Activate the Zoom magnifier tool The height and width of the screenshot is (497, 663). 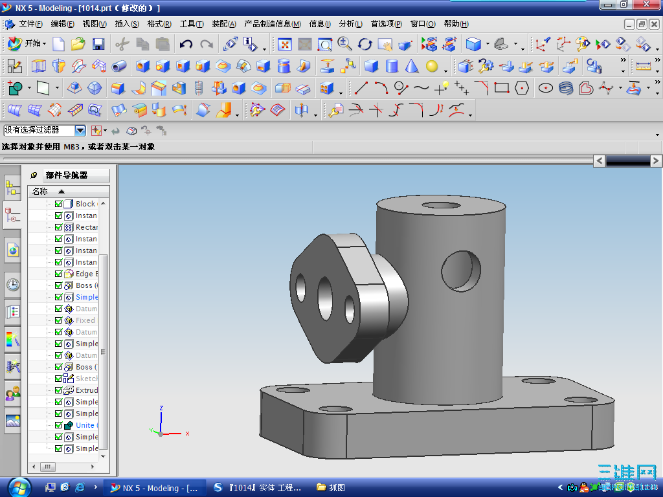(344, 44)
